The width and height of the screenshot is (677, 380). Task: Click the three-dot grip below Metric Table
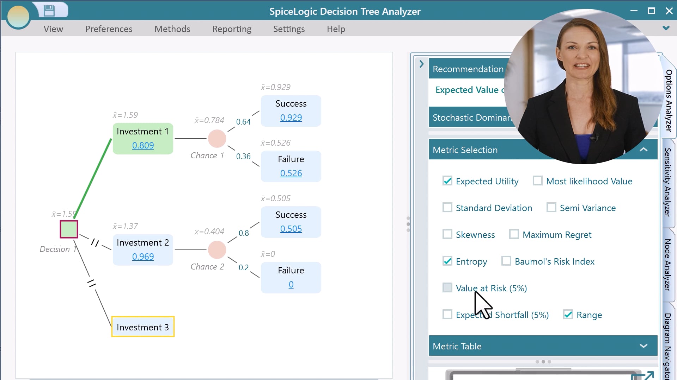point(543,362)
